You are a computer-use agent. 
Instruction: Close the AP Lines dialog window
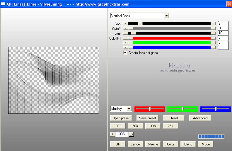[x=229, y=4]
